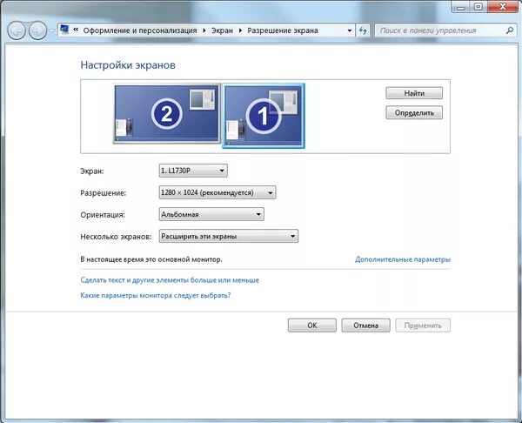522x423 pixels.
Task: Focus the control panel search field
Action: (x=445, y=30)
